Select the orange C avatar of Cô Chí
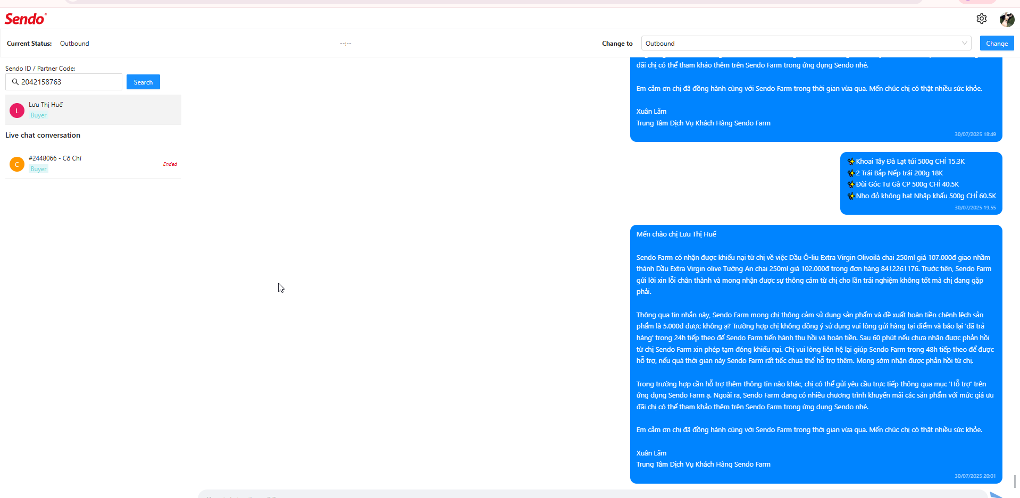Viewport: 1020px width, 498px height. 17,164
